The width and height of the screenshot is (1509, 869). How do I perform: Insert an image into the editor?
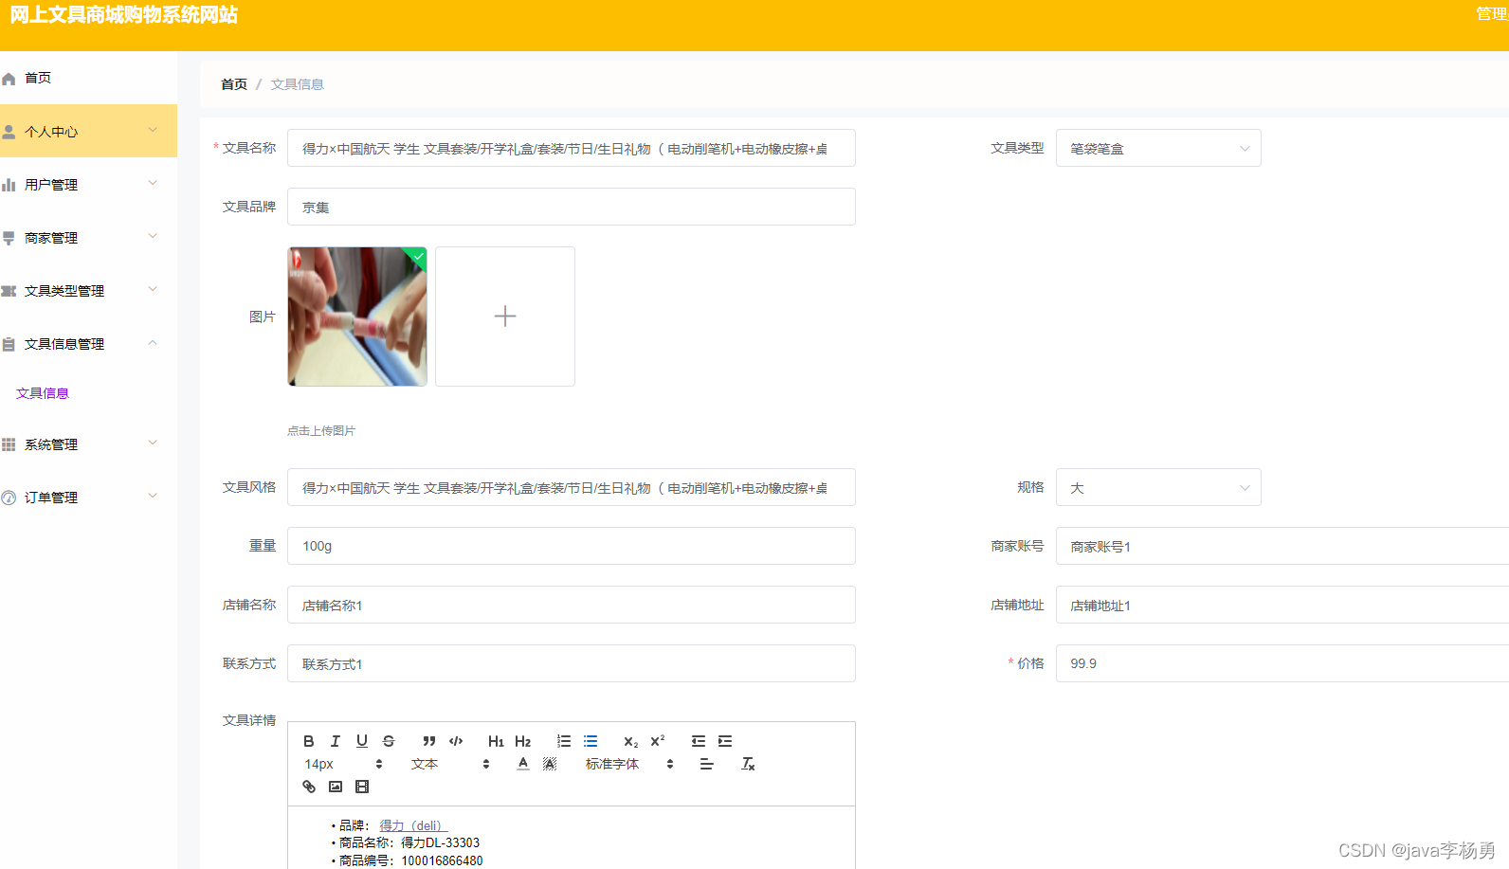click(x=336, y=787)
